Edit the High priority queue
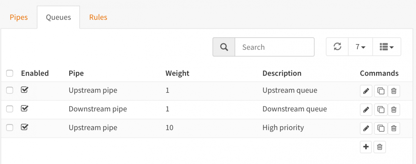Screen dimensions: 416x164 (x=366, y=128)
